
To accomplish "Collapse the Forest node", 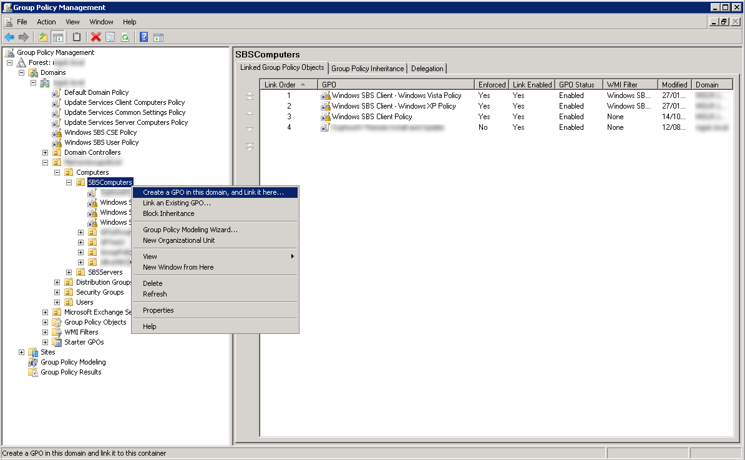I will point(9,62).
